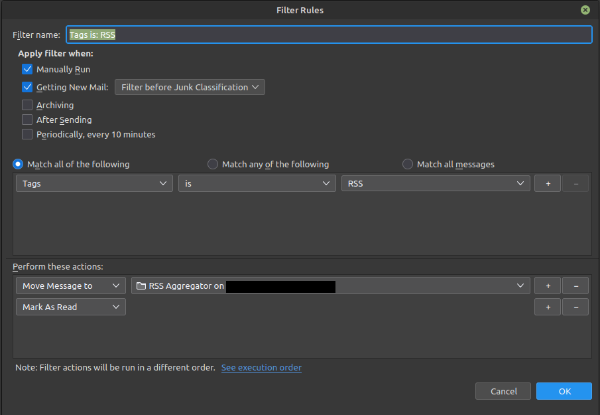Open the Tags criteria field dropdown

pyautogui.click(x=94, y=184)
